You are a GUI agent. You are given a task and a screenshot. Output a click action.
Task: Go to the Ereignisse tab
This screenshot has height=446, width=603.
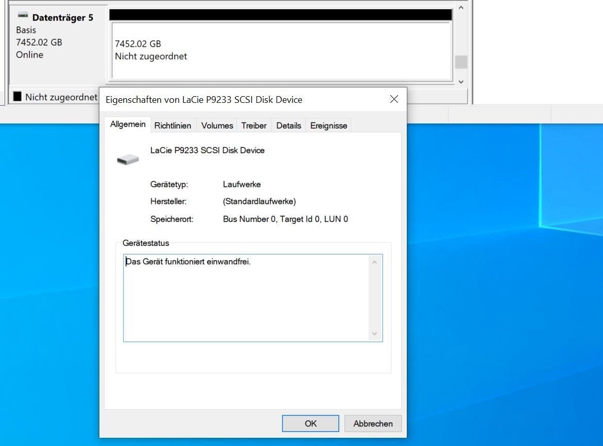329,126
